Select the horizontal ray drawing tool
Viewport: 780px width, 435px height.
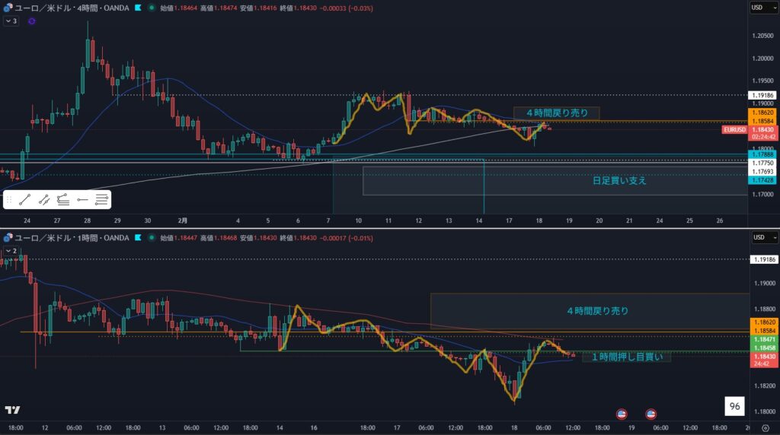82,200
